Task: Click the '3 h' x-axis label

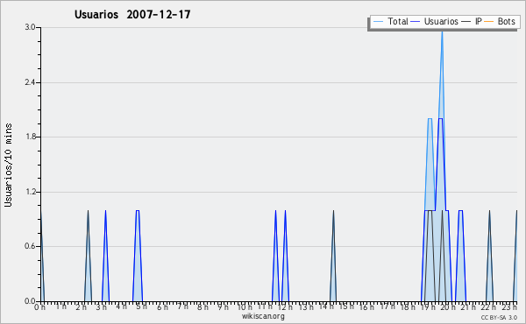Action: pos(101,306)
